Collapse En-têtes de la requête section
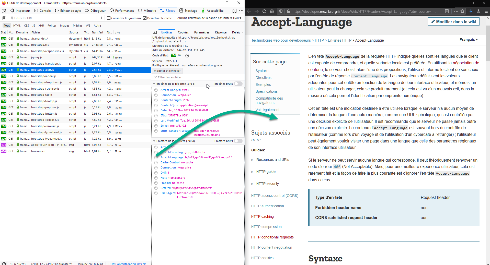Viewport: 490px width, 265px height. [154, 141]
